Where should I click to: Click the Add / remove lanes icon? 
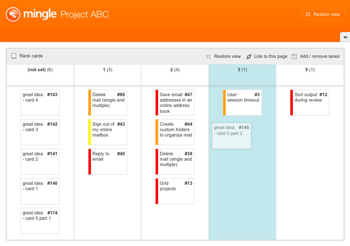(294, 57)
